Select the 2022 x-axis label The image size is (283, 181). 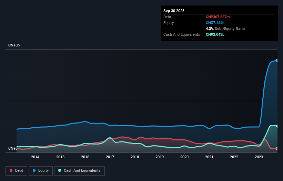click(x=234, y=157)
